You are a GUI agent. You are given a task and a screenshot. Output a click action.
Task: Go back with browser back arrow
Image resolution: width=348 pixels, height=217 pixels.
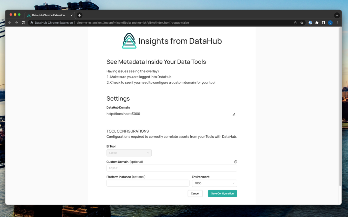pos(10,23)
